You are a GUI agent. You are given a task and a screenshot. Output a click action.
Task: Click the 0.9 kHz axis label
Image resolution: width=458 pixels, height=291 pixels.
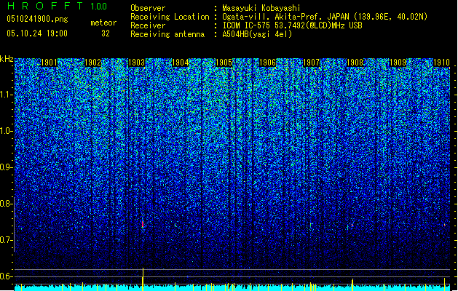point(7,167)
